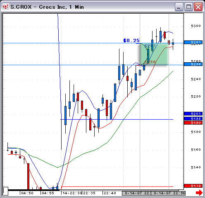Click the 22:40 time axis label
This screenshot has height=198, width=205.
[110, 193]
